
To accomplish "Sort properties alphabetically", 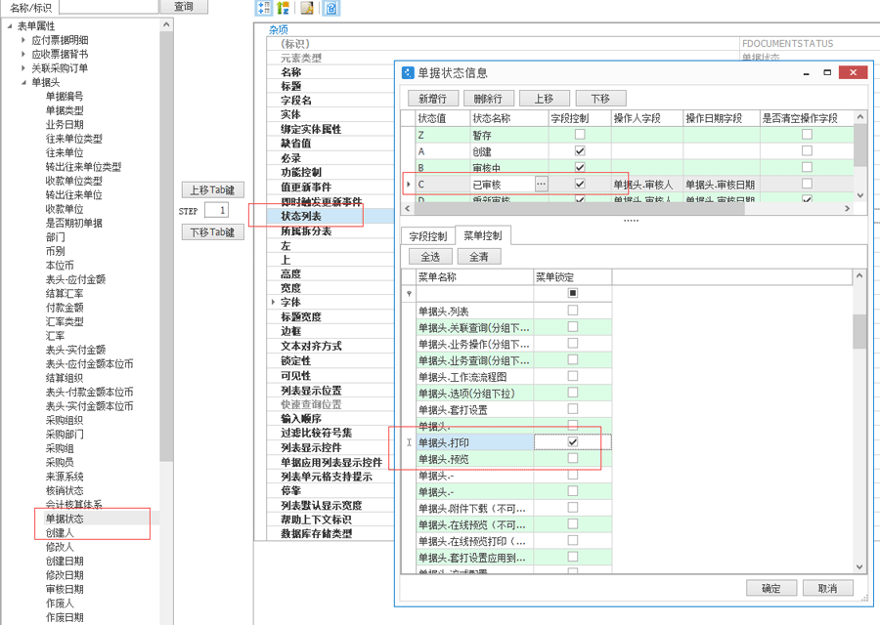I will pos(283,7).
